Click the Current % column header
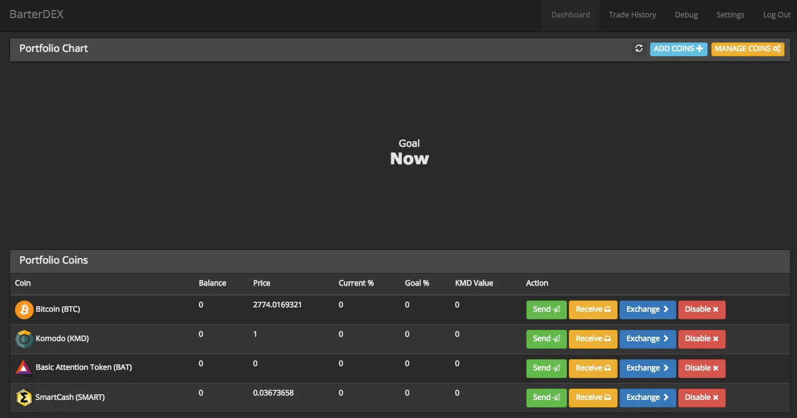This screenshot has width=797, height=418. click(356, 283)
